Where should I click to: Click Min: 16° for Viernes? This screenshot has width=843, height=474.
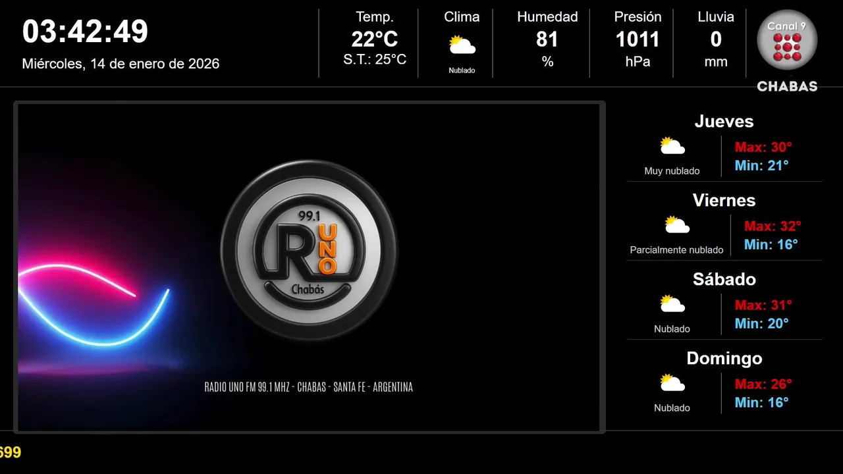pyautogui.click(x=771, y=244)
